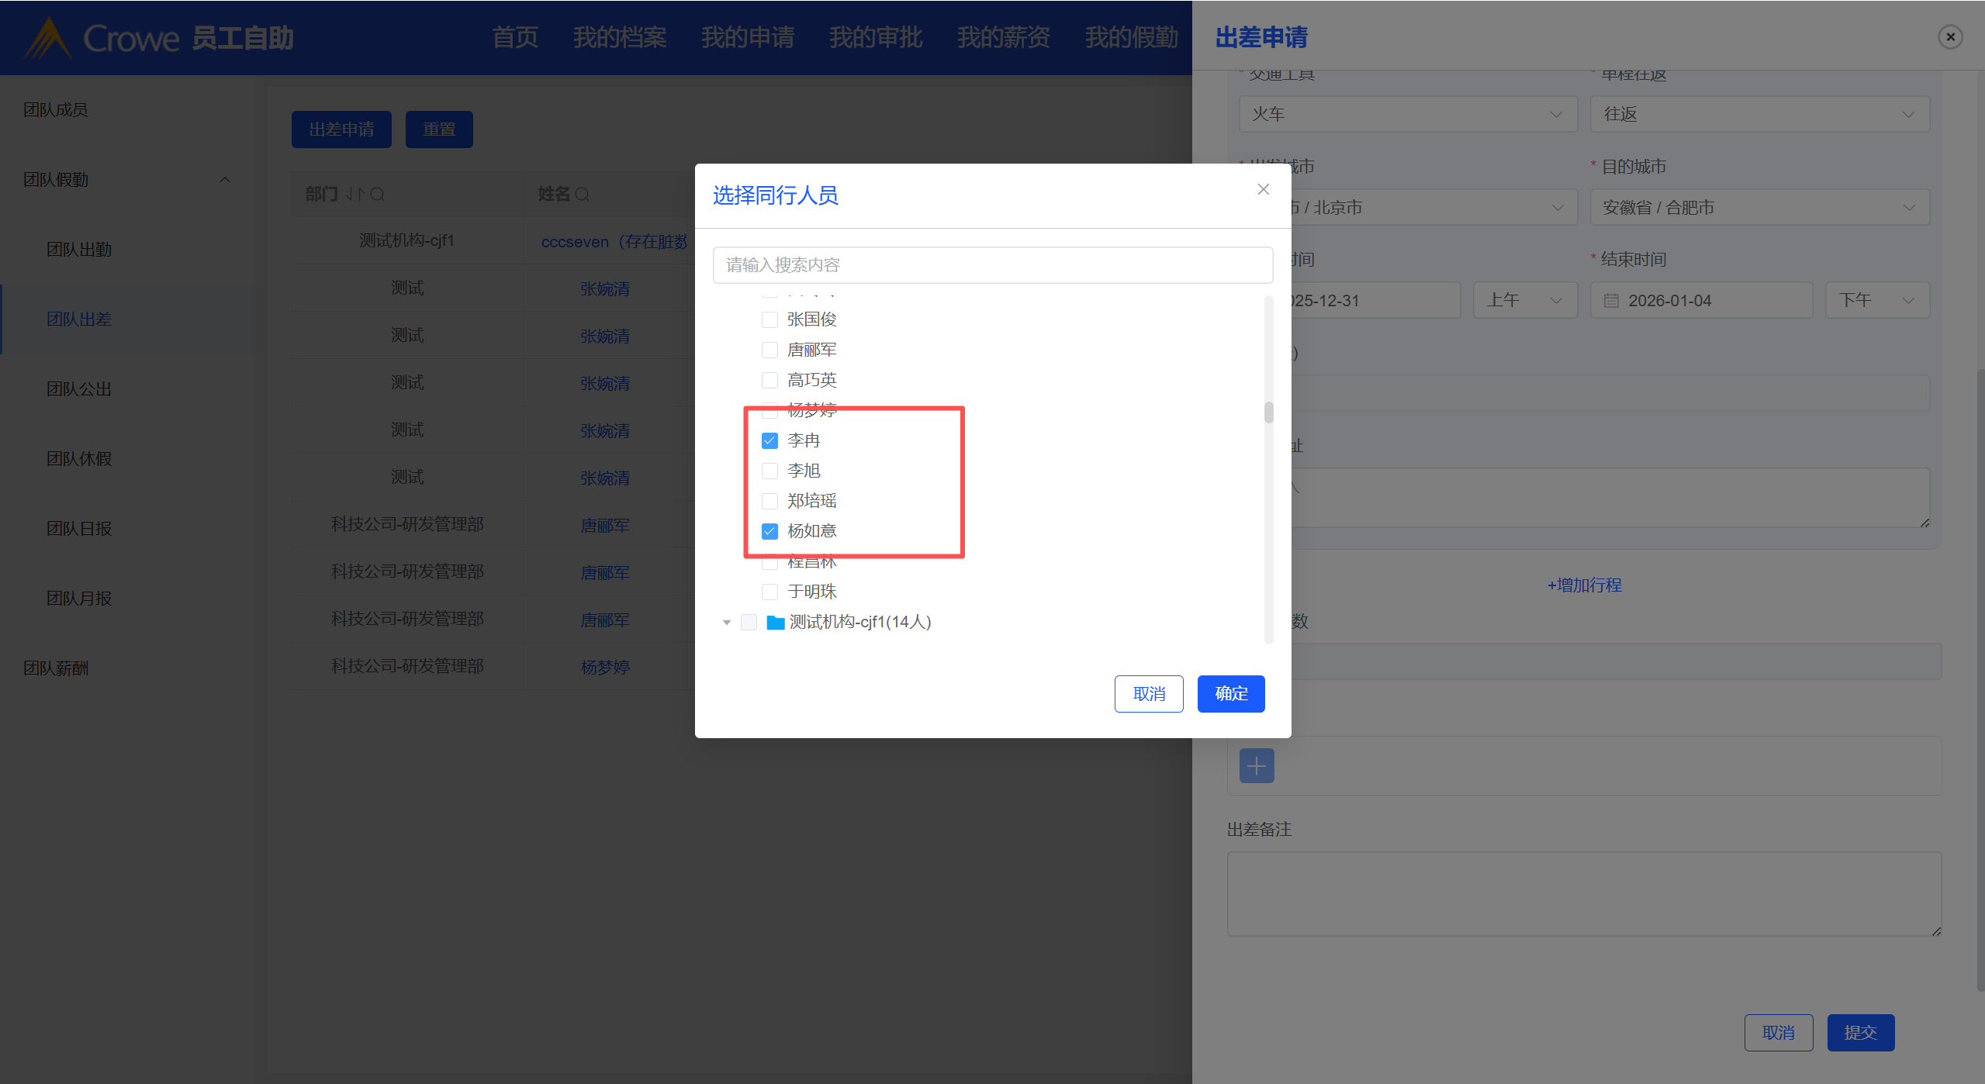Click the calendar icon in 结束时间 field
The width and height of the screenshot is (1985, 1084).
click(x=1611, y=301)
